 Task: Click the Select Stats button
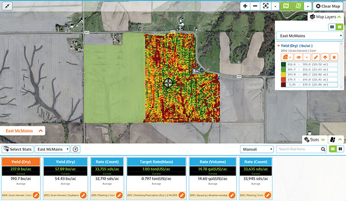click(x=17, y=149)
